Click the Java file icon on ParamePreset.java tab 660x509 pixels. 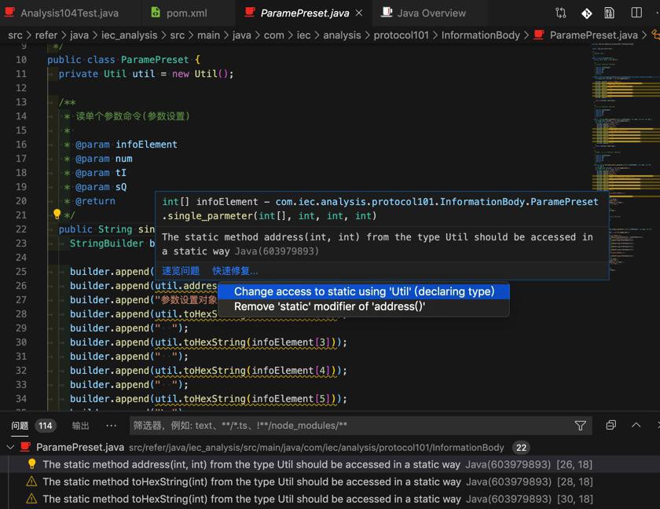click(x=250, y=13)
